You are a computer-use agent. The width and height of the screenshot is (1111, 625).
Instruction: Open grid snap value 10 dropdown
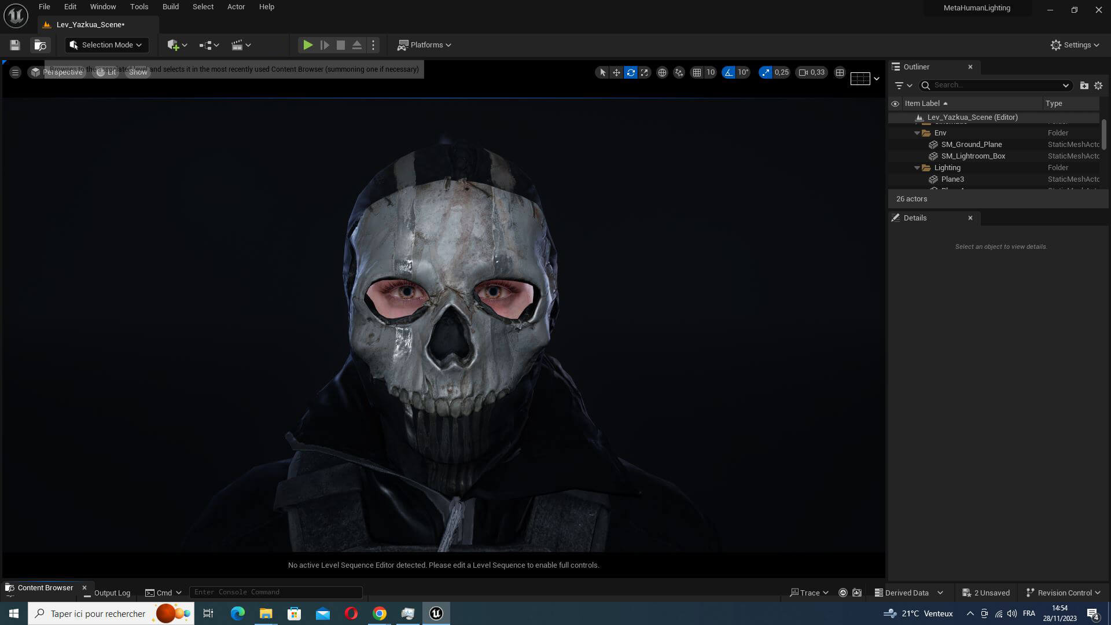click(x=711, y=72)
